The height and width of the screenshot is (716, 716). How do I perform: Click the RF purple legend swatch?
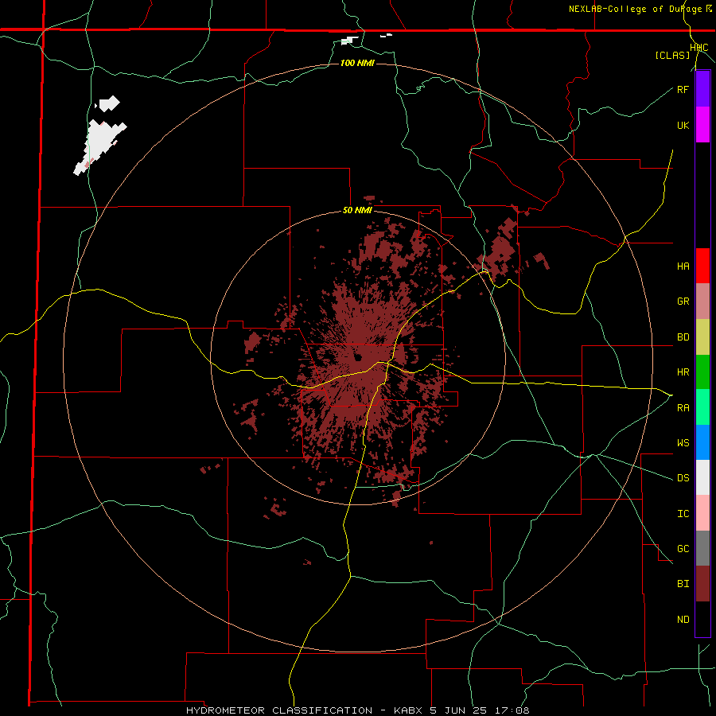point(702,89)
